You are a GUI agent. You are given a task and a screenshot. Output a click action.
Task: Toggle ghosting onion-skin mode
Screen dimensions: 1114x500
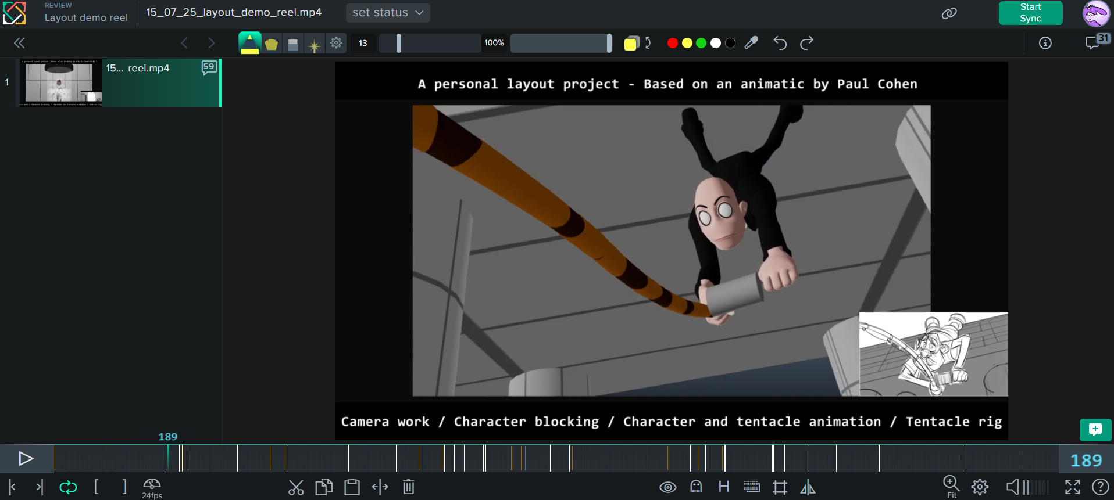696,487
